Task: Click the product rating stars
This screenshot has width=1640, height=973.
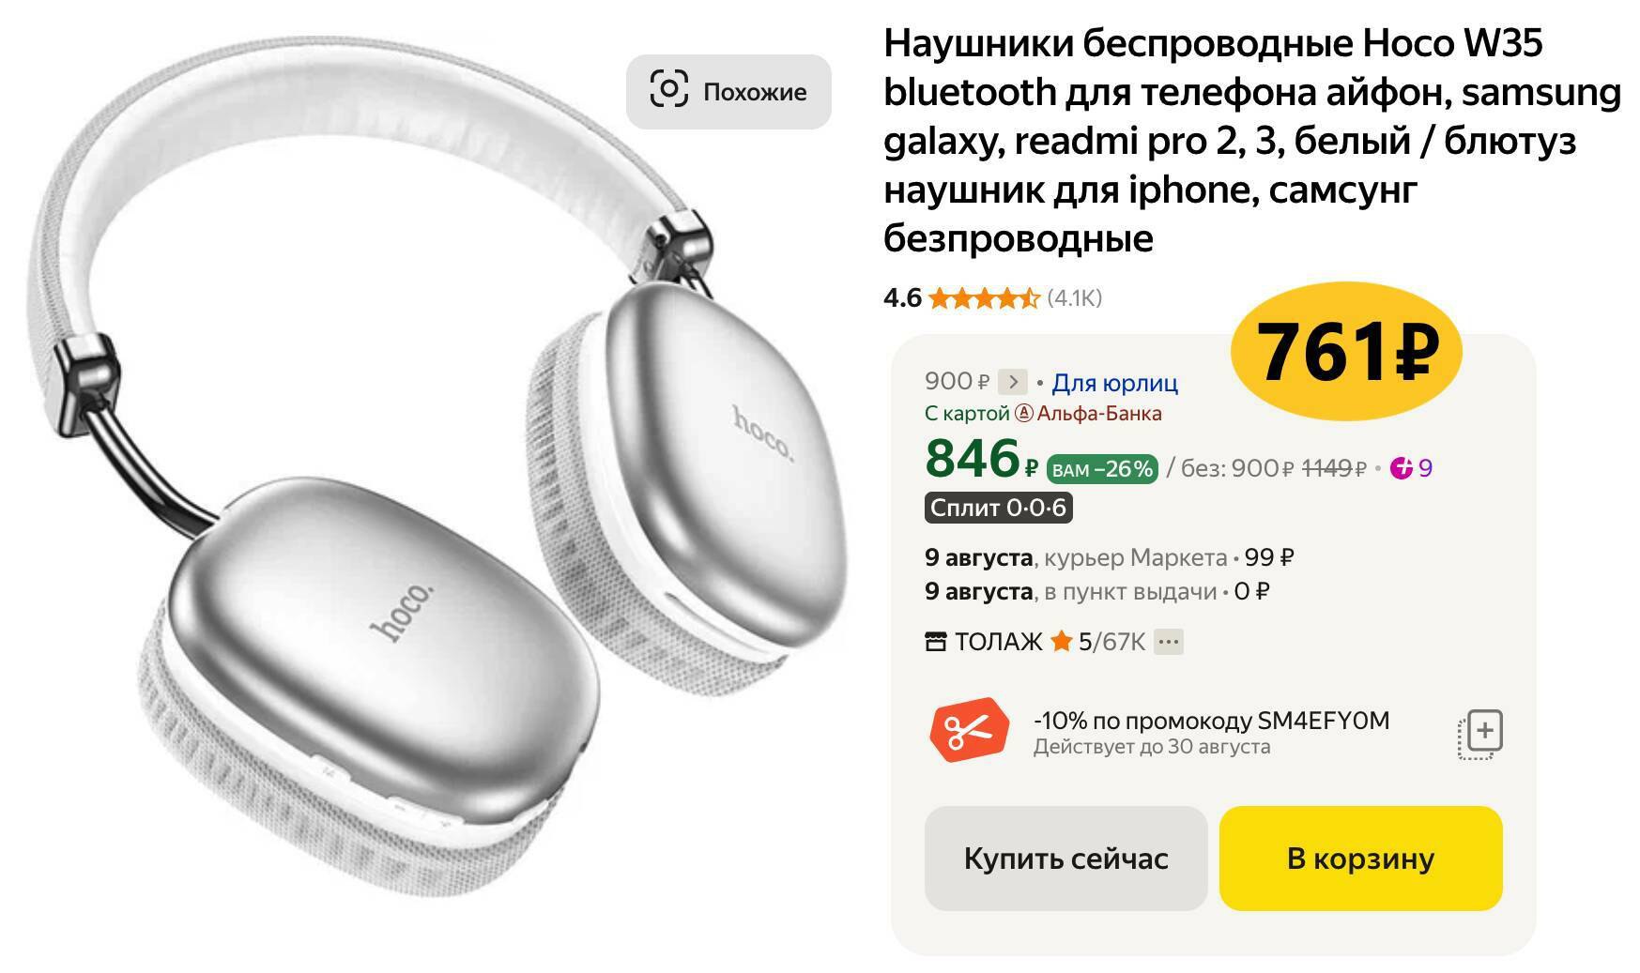Action: pyautogui.click(x=984, y=298)
